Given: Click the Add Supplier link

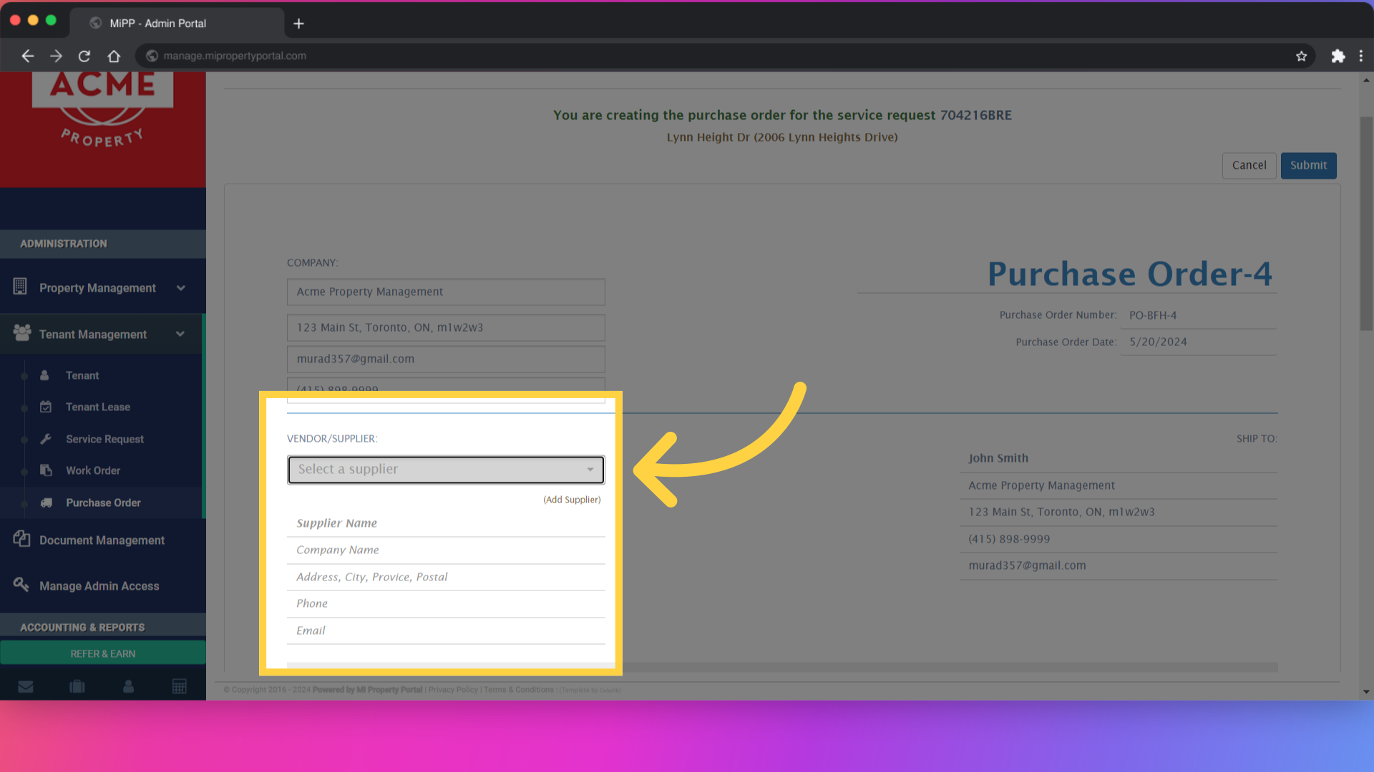Looking at the screenshot, I should 571,500.
